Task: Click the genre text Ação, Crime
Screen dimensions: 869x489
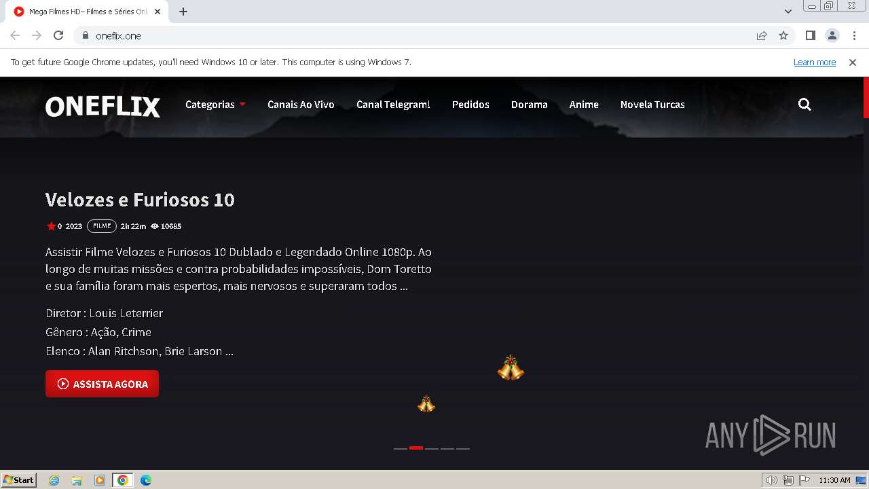Action: point(121,332)
